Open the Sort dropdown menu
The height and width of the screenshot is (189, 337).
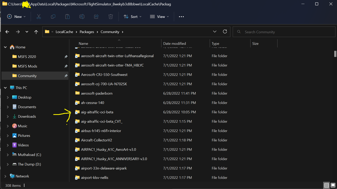click(x=133, y=17)
